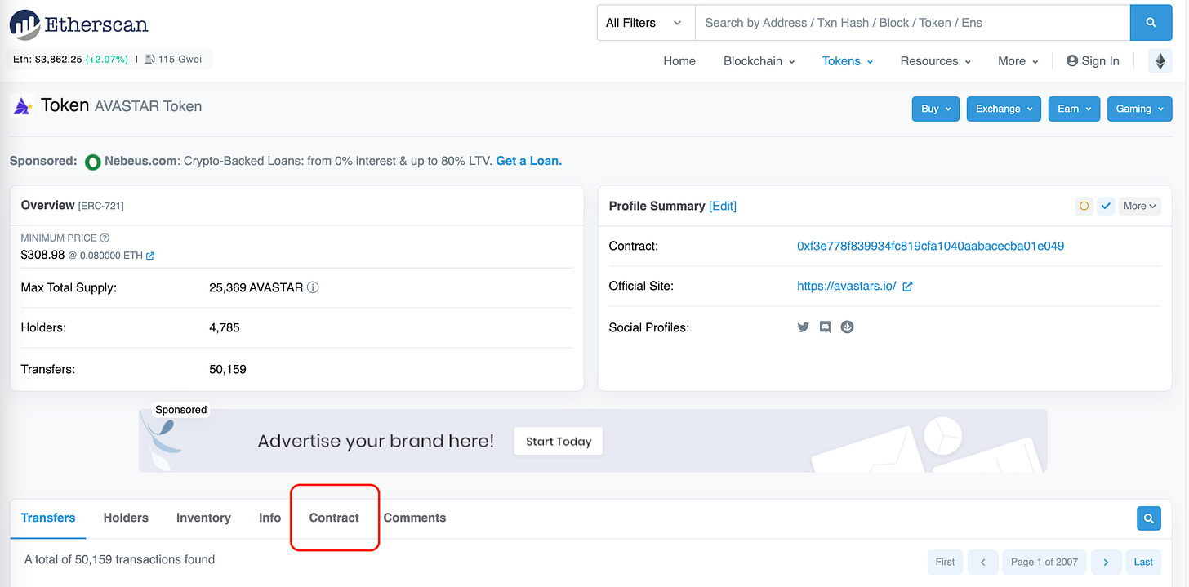Screen dimensions: 1189x587
Task: Click the blue checkmark verified icon
Action: coord(1106,206)
